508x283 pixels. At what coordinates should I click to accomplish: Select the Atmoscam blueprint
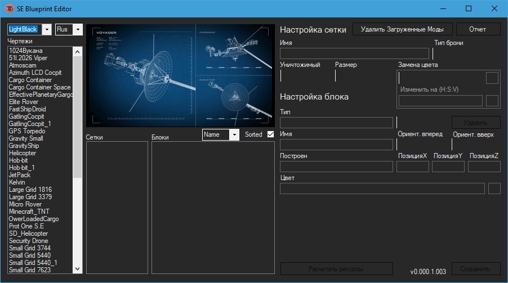pyautogui.click(x=41, y=65)
